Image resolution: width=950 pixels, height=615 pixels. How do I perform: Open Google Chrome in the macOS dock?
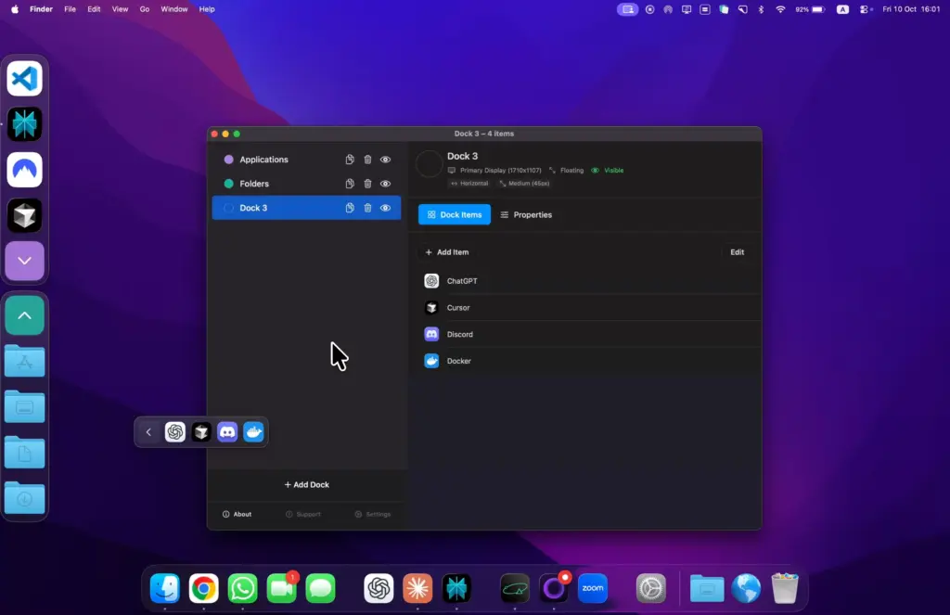pyautogui.click(x=203, y=588)
